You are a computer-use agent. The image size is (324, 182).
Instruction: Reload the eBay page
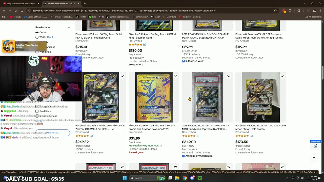click(16, 11)
